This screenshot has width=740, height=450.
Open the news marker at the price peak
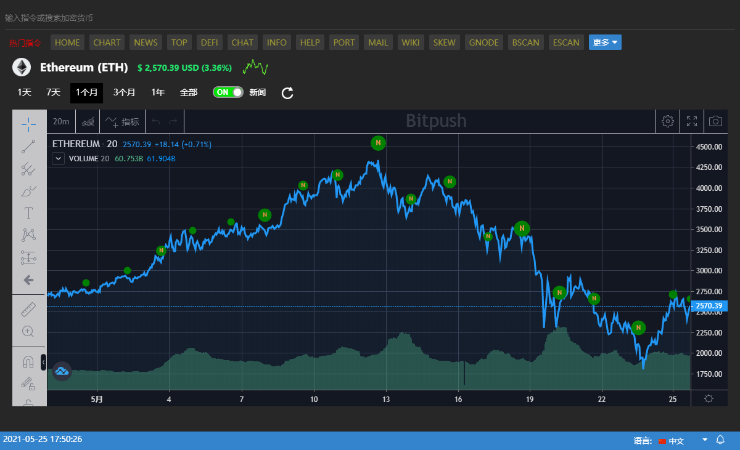[379, 143]
